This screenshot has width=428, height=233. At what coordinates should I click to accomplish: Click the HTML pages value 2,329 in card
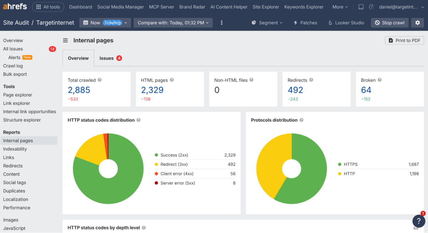tap(152, 90)
